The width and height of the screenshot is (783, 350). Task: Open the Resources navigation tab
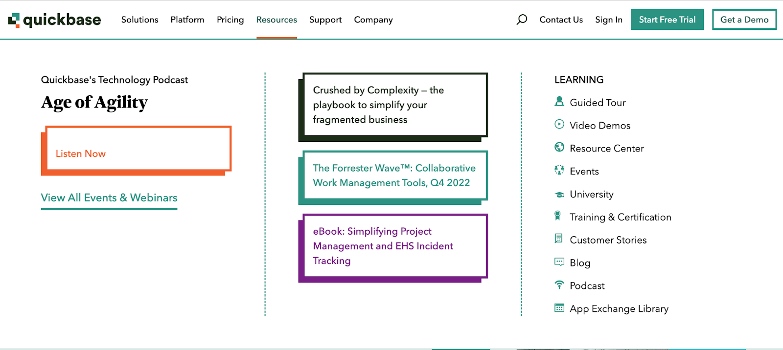click(x=276, y=20)
